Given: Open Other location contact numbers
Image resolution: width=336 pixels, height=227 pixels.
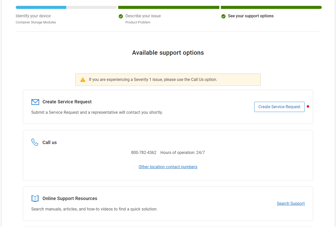Looking at the screenshot, I should (168, 167).
